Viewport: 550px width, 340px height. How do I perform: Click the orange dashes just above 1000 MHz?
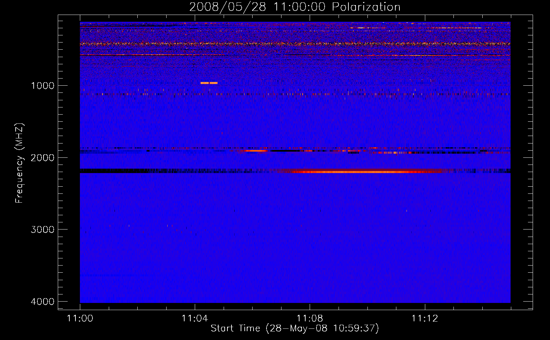209,83
